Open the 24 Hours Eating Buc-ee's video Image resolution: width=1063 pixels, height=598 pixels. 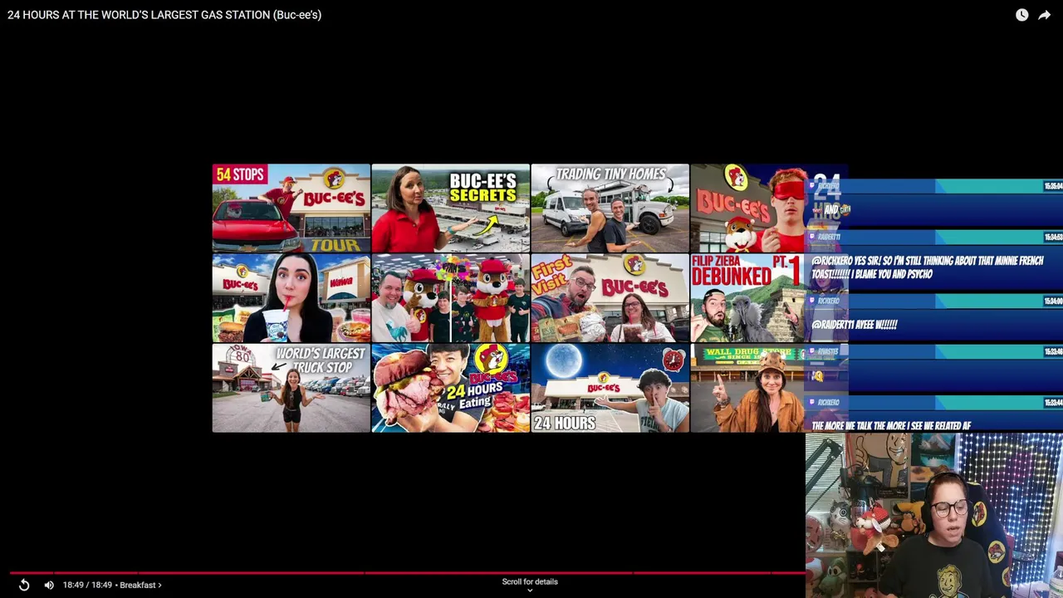450,388
